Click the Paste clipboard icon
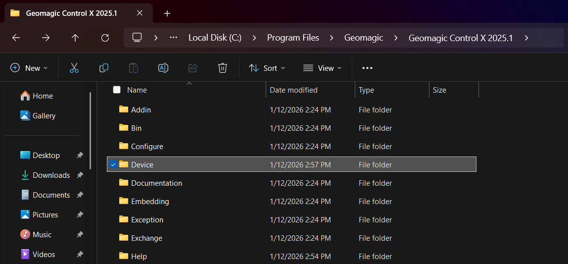 (134, 68)
